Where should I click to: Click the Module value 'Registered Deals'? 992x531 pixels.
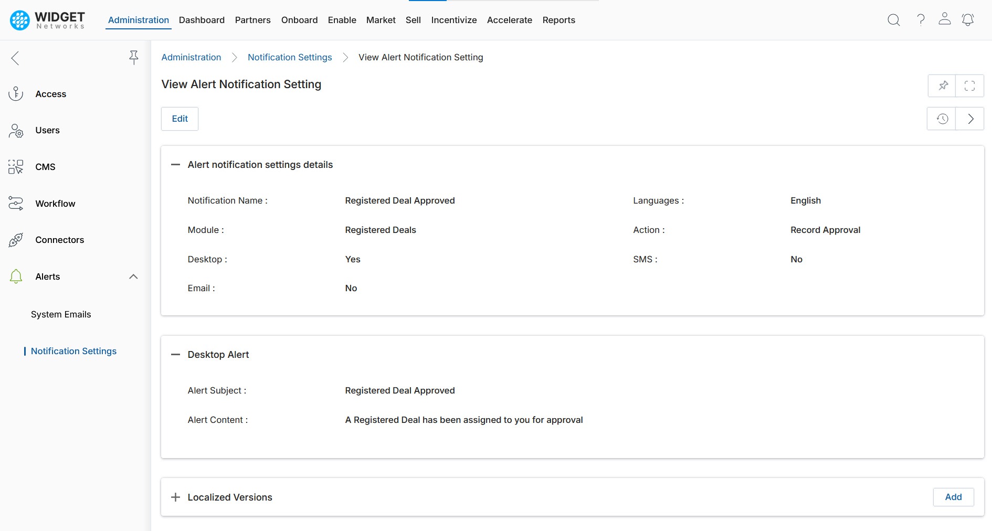click(381, 230)
